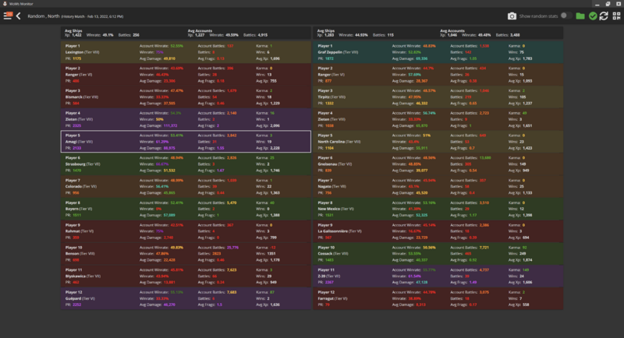Minimize the WoWs Monitor window
This screenshot has height=338, width=624.
(x=597, y=4)
